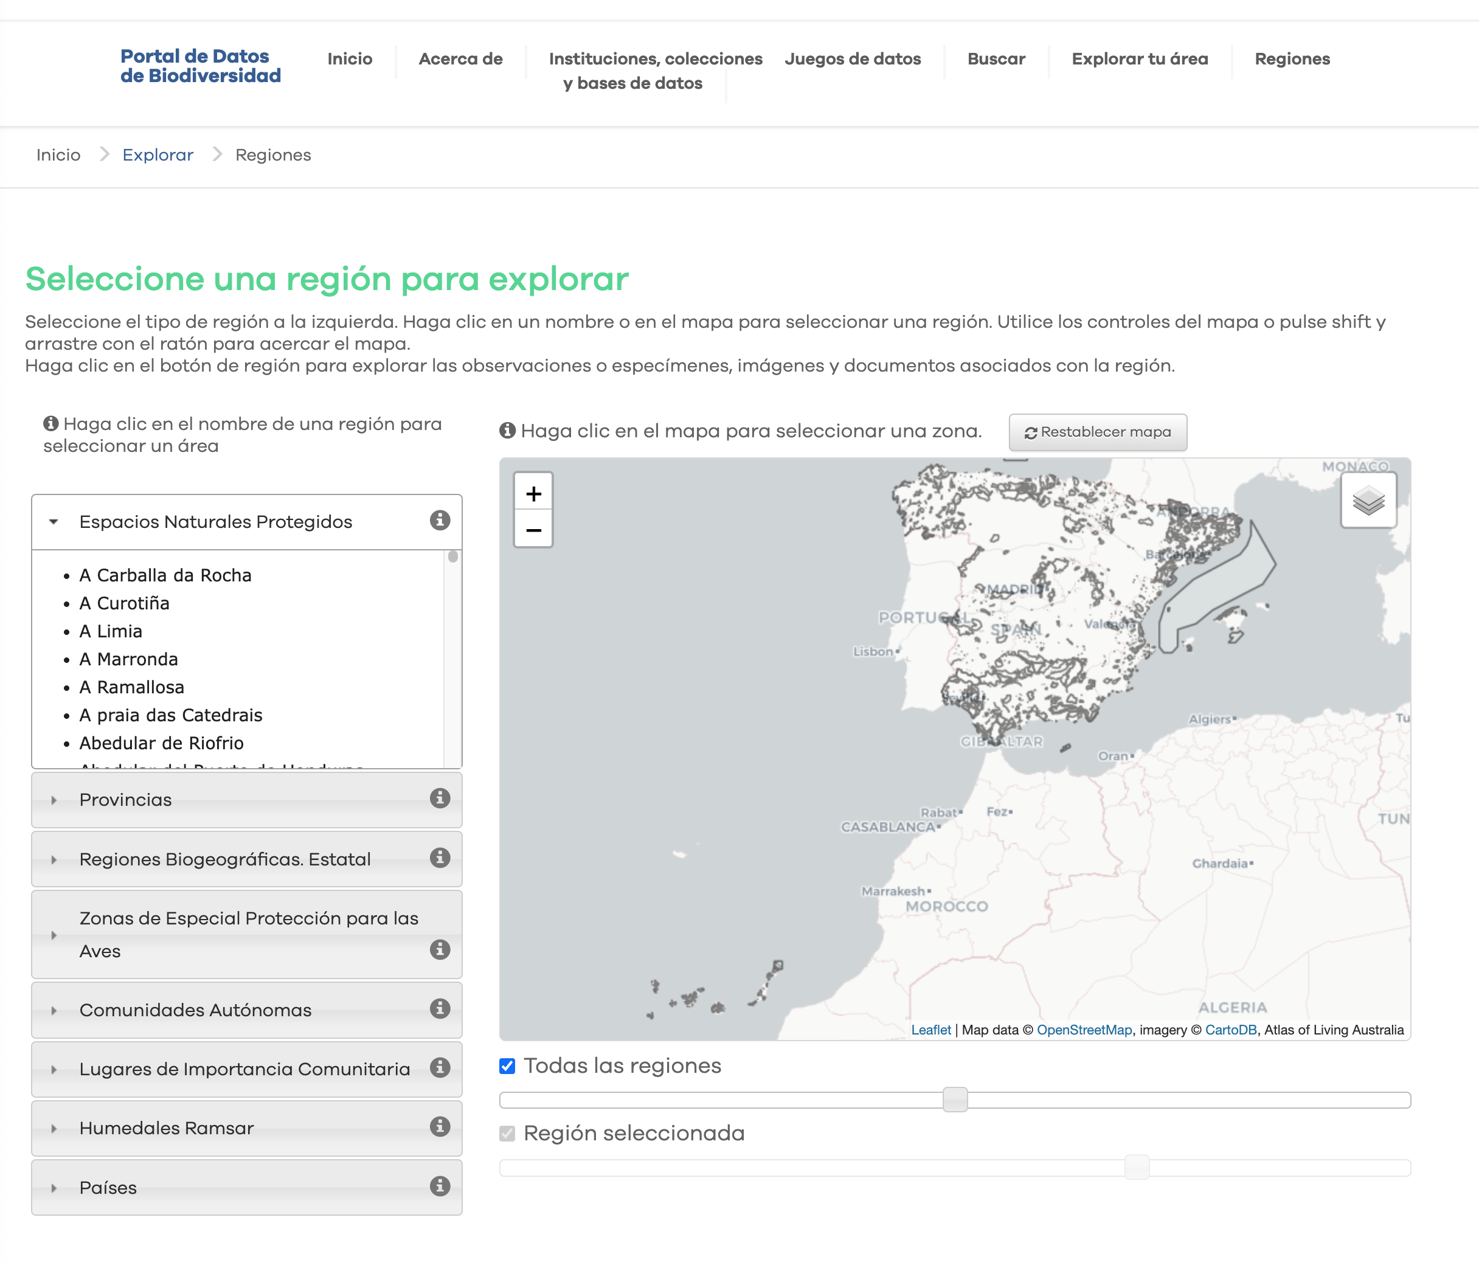Expand the Provincias section
1479x1265 pixels.
[x=126, y=800]
